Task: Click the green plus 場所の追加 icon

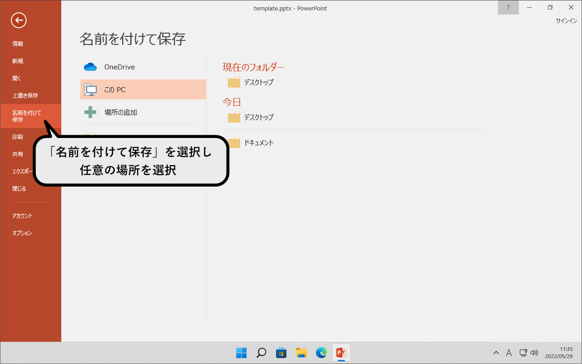Action: [90, 113]
